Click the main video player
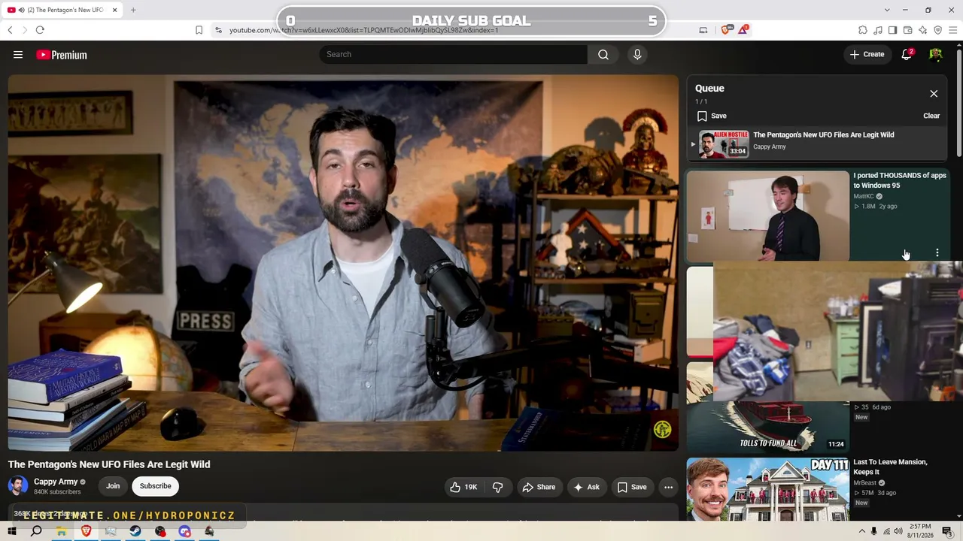The width and height of the screenshot is (963, 541). 343,262
